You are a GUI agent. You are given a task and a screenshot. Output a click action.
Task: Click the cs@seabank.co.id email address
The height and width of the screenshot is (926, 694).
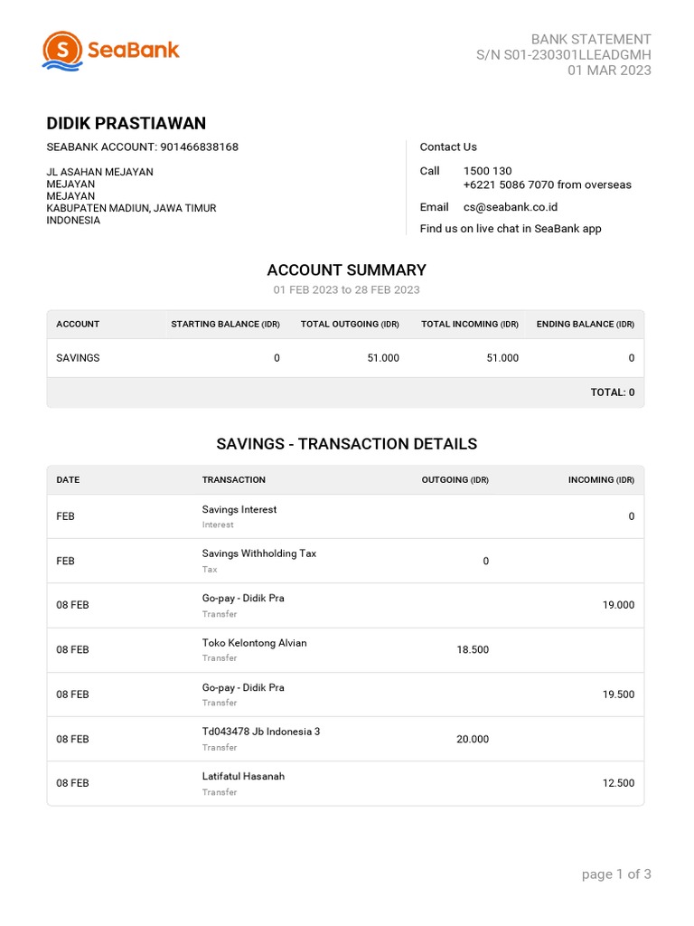tap(511, 207)
